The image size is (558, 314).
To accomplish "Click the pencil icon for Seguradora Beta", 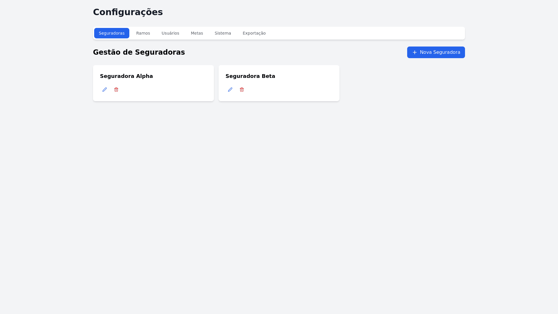I will point(230,90).
